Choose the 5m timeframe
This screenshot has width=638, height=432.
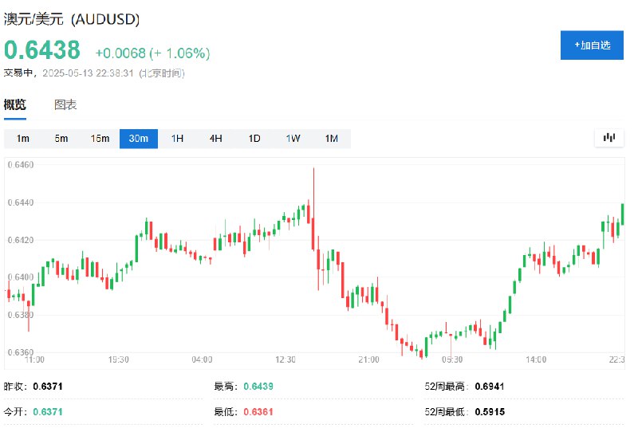(x=61, y=139)
